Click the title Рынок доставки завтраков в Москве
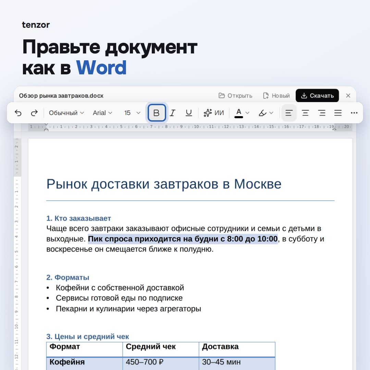 pos(164,184)
